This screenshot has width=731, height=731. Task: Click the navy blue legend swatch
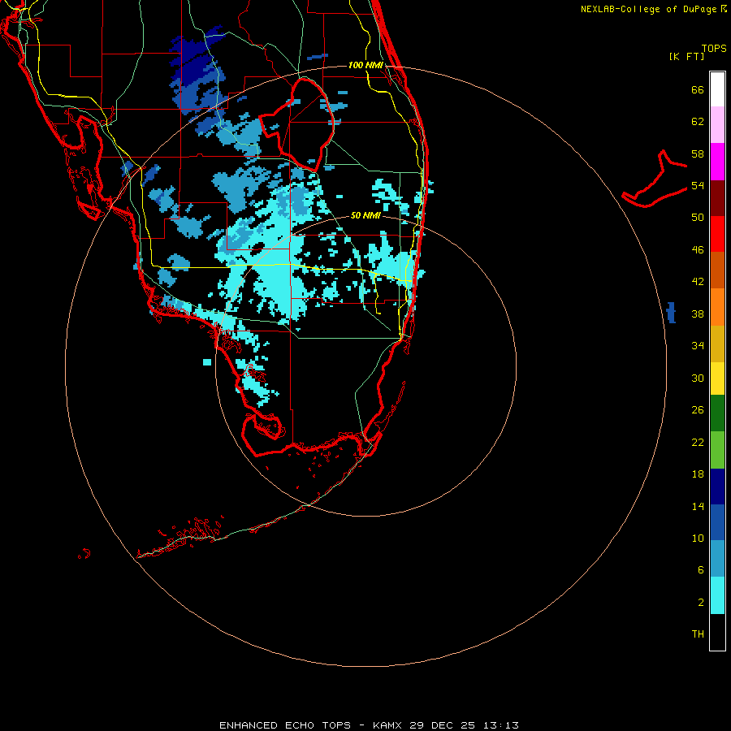point(717,487)
